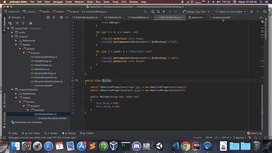Open DataBinding.cs in the tree
The image size is (272, 153).
click(x=42, y=61)
